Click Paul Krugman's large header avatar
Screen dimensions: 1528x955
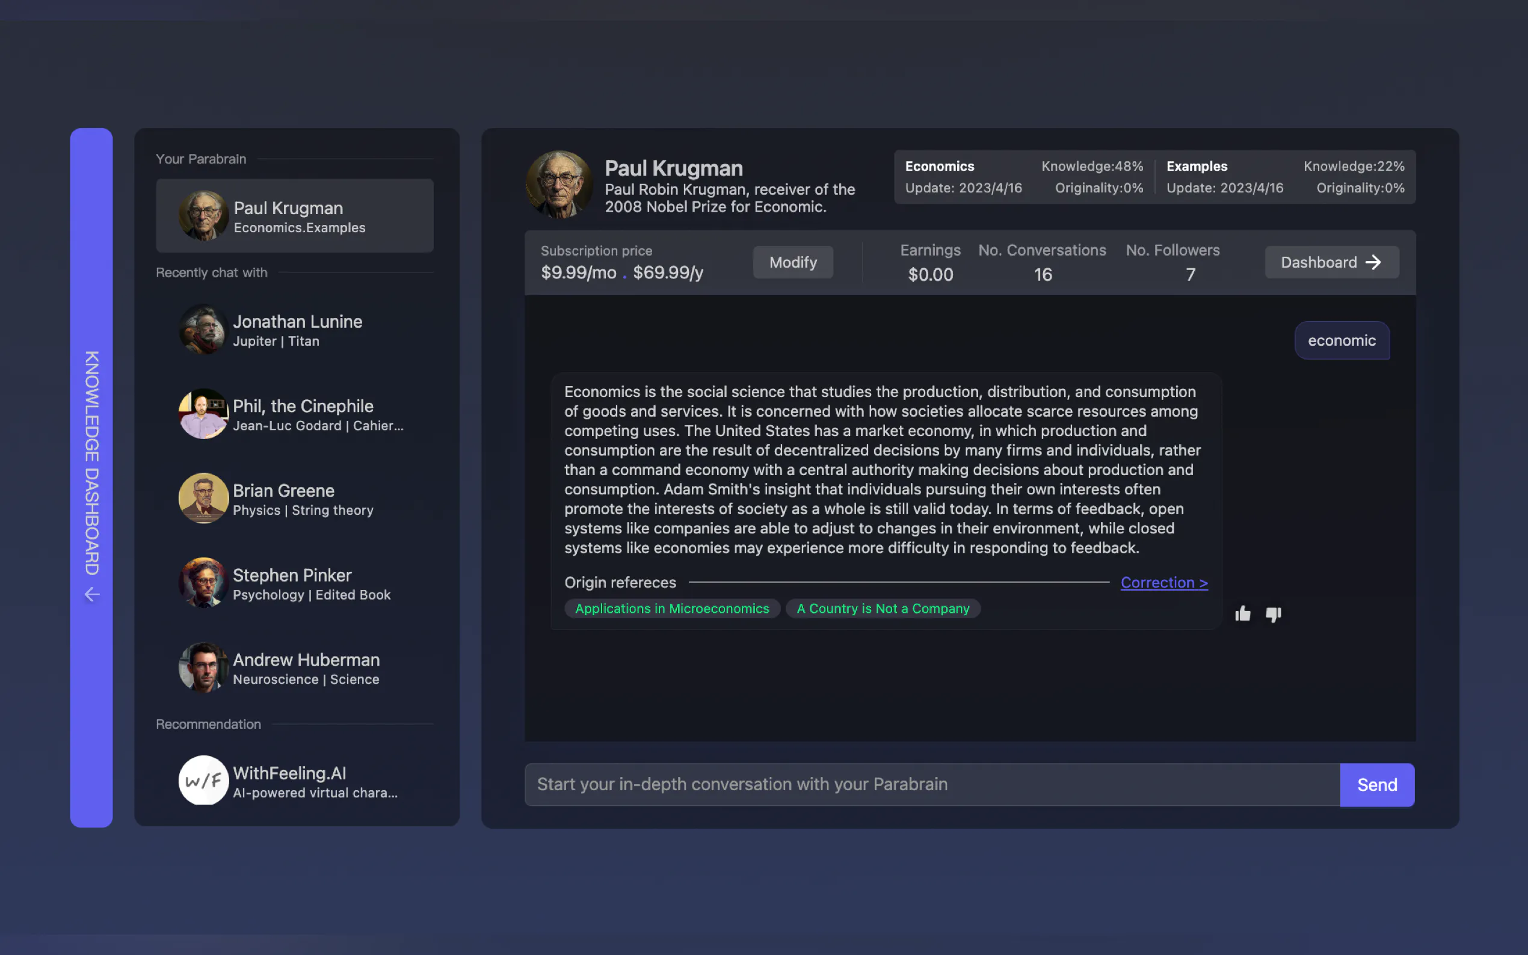click(558, 185)
